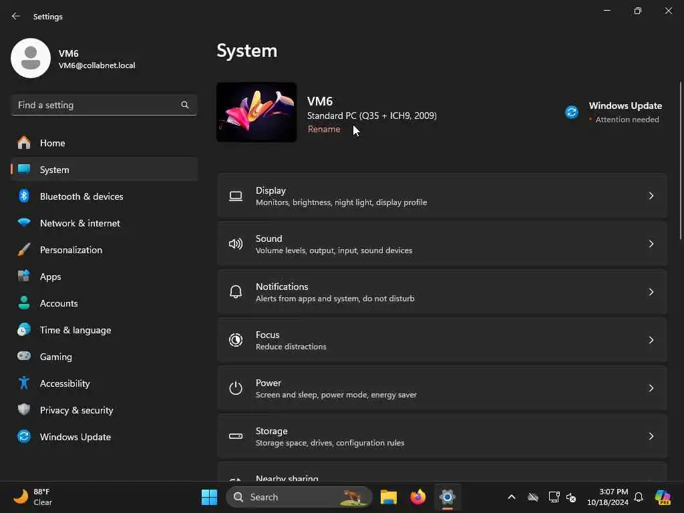Viewport: 684px width, 513px height.
Task: Click the Apps icon in sidebar
Action: (x=24, y=276)
